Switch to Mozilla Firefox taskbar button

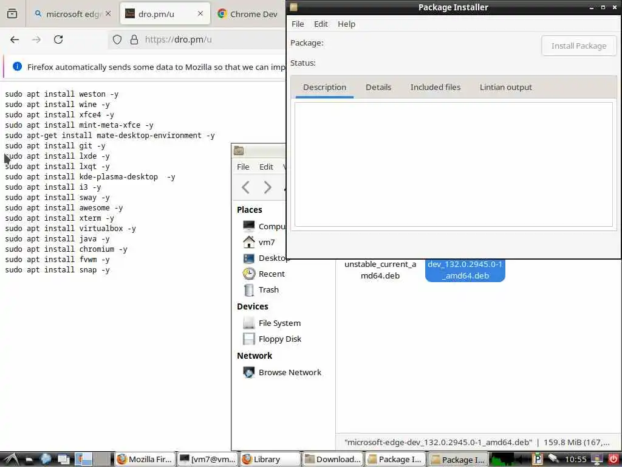(145, 460)
